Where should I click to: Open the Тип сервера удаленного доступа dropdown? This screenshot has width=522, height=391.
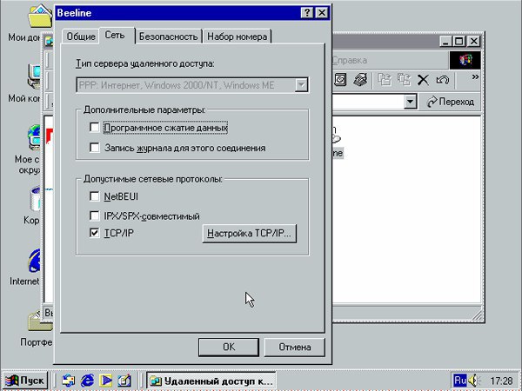301,85
